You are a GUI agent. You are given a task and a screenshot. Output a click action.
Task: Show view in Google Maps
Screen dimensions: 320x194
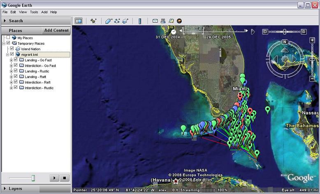[x=171, y=21]
